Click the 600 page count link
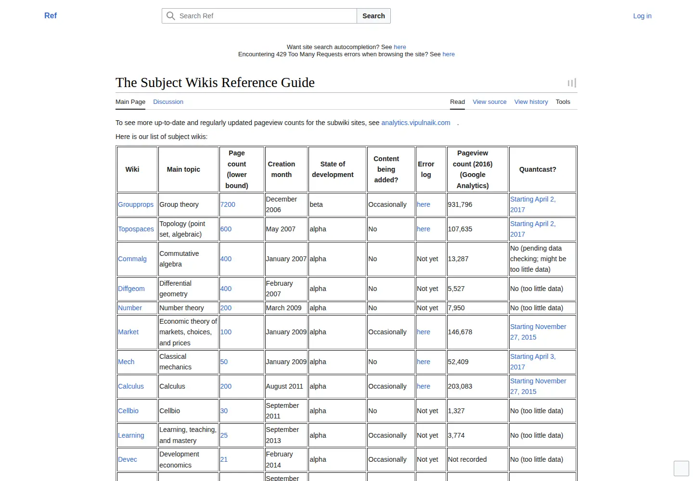 (x=226, y=229)
